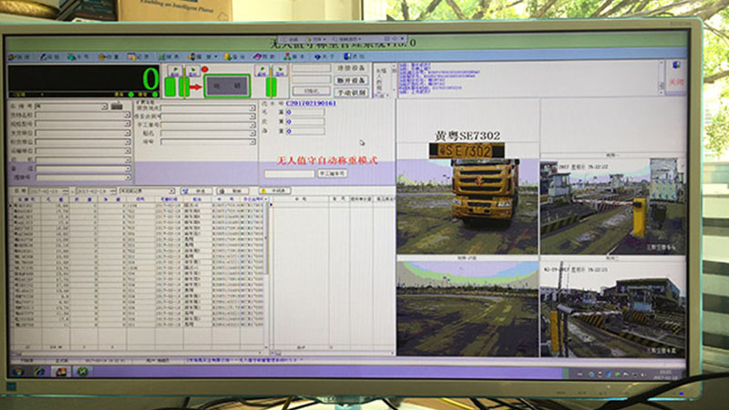Click the first red globe toolbar icon
This screenshot has height=410, width=729.
[x=13, y=56]
